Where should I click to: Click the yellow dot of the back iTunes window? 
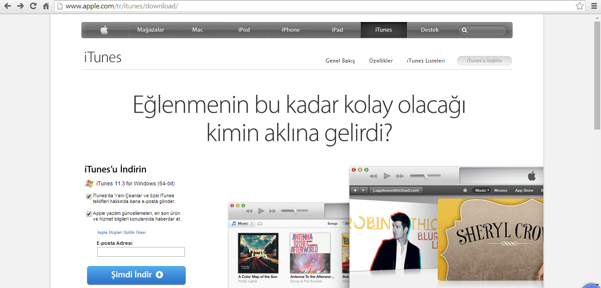pyautogui.click(x=238, y=206)
